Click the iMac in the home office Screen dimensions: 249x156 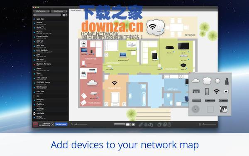coord(84,50)
